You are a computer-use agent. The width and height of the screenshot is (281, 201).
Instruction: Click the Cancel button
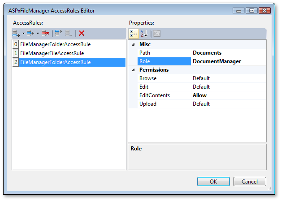click(249, 181)
